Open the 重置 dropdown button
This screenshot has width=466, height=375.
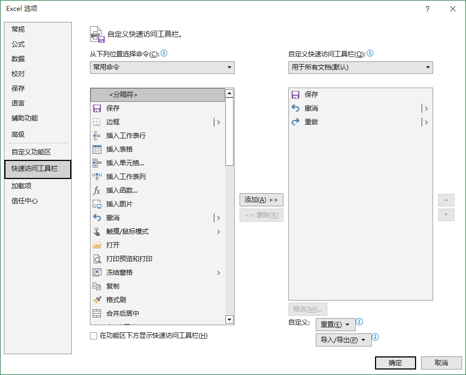336,325
